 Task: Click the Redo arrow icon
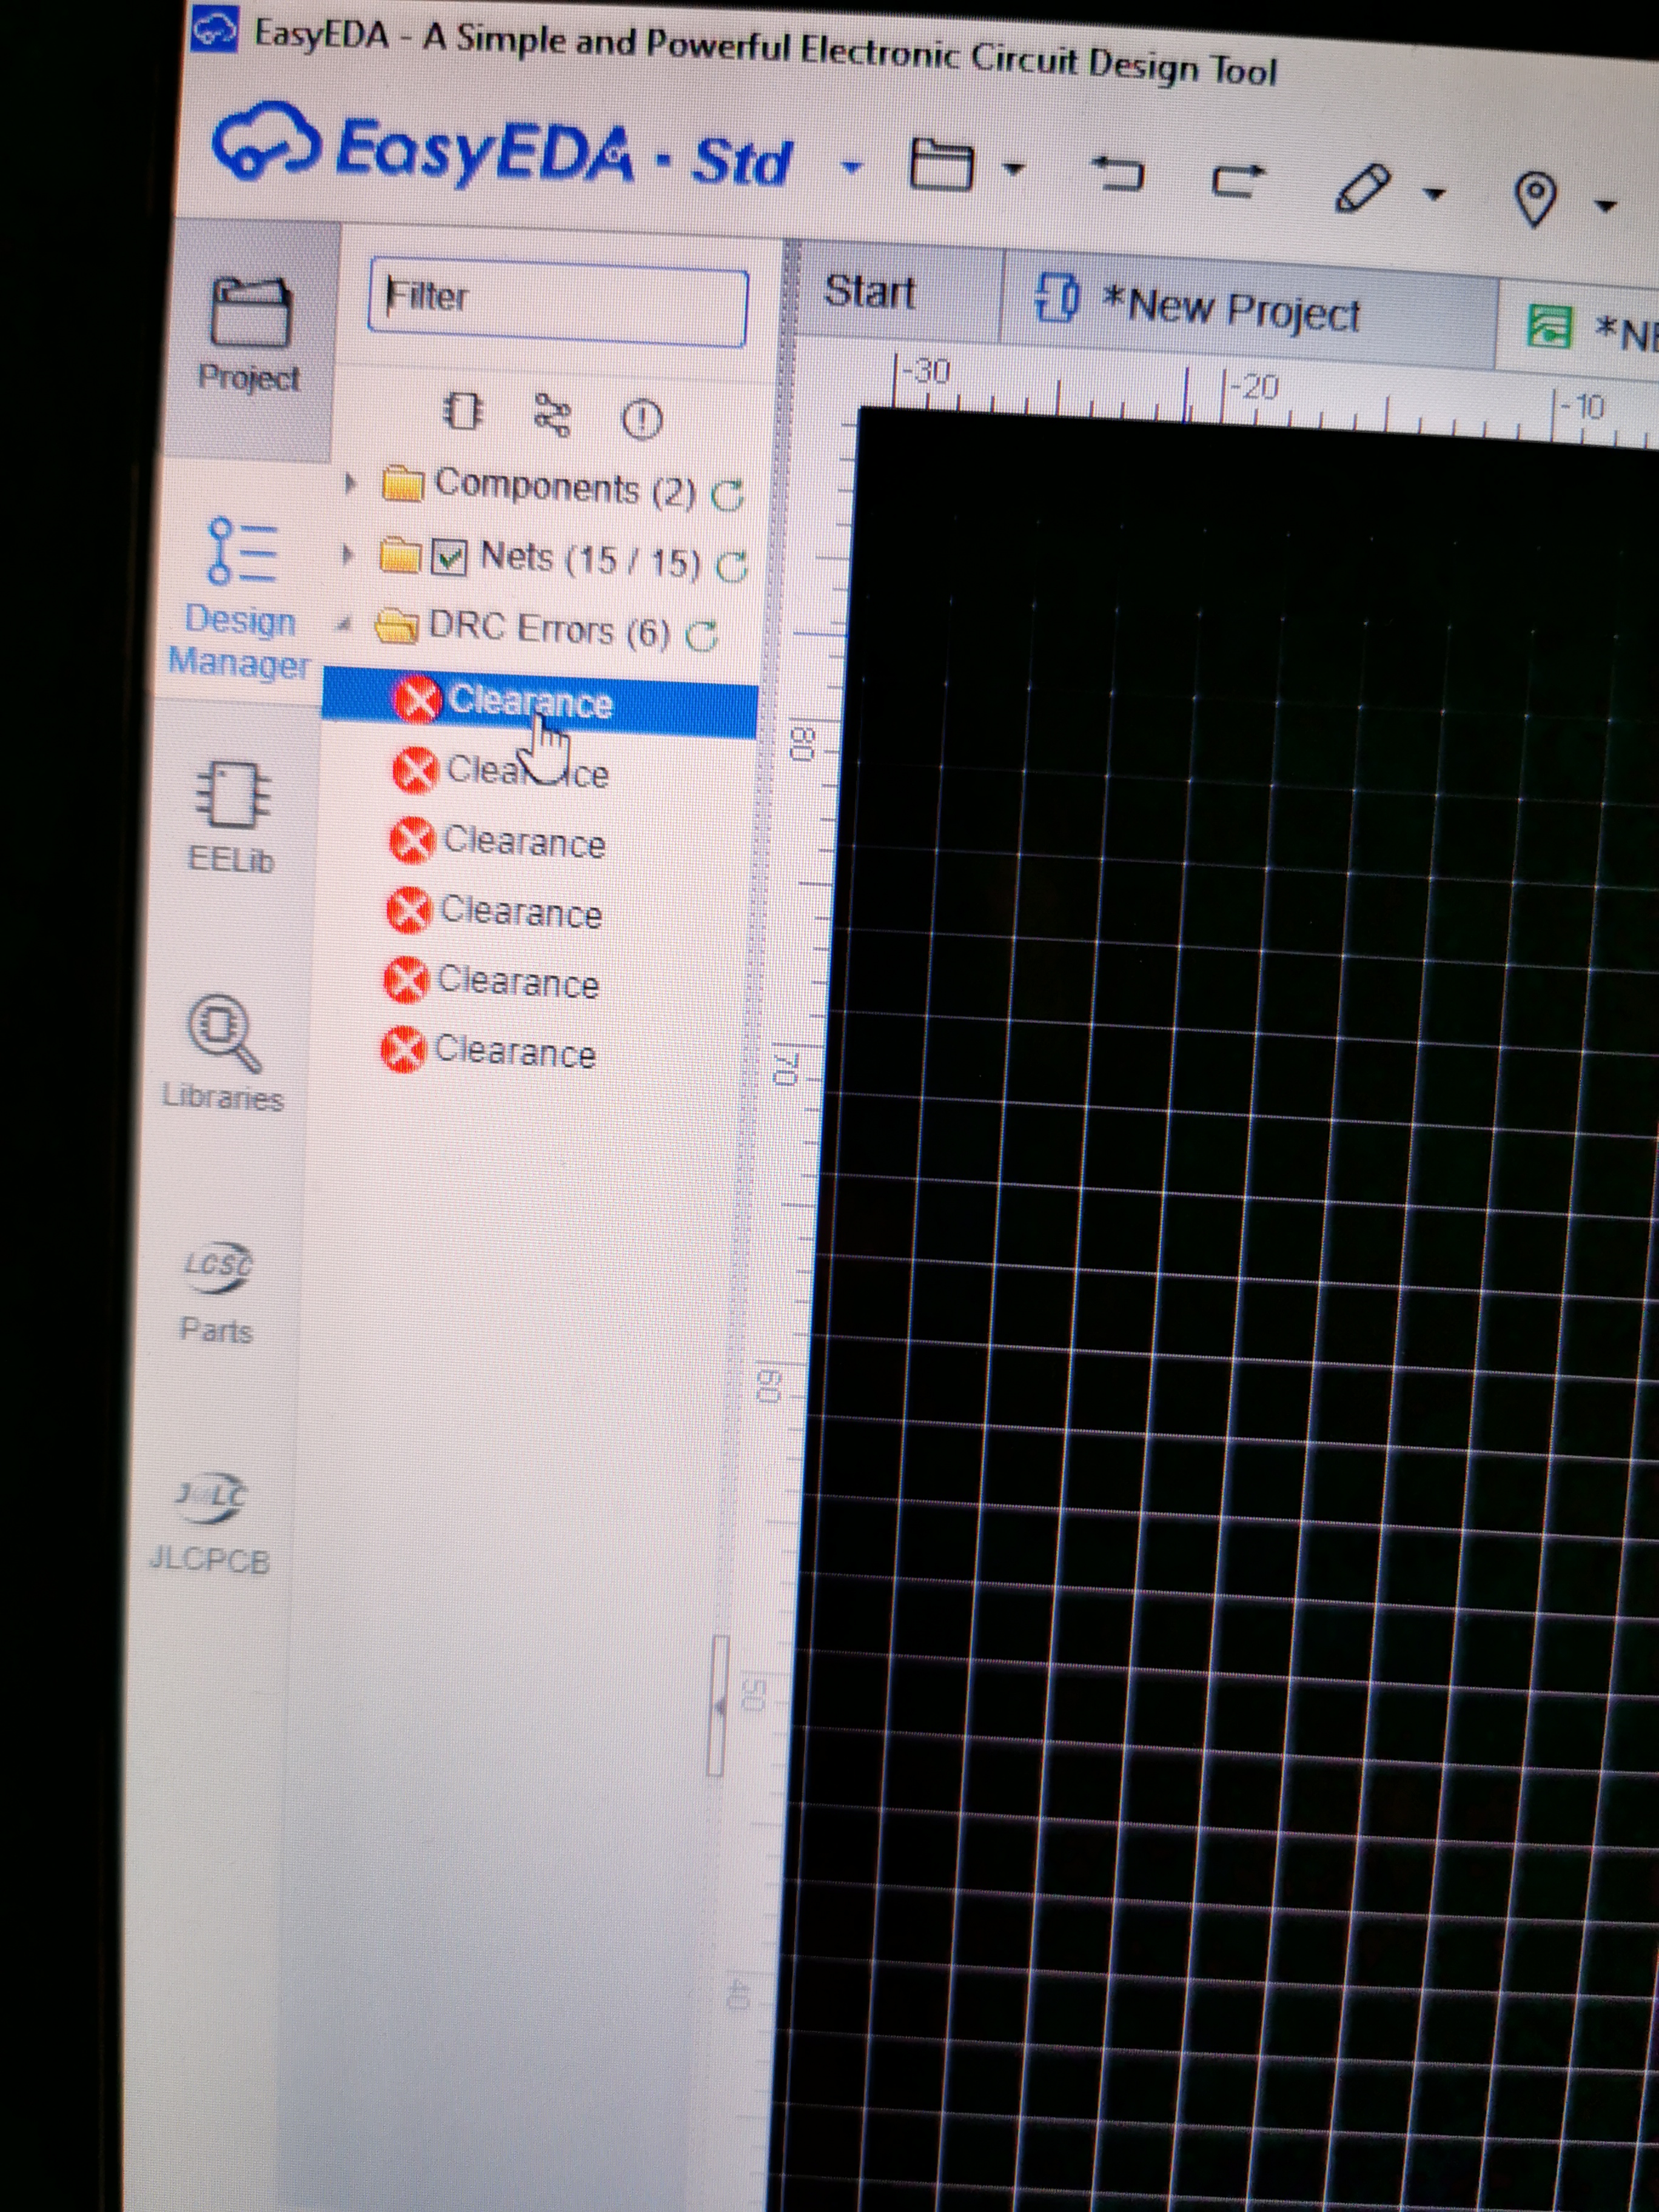[x=1238, y=181]
